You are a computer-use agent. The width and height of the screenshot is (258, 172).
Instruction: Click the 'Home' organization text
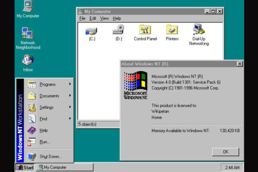click(x=156, y=117)
